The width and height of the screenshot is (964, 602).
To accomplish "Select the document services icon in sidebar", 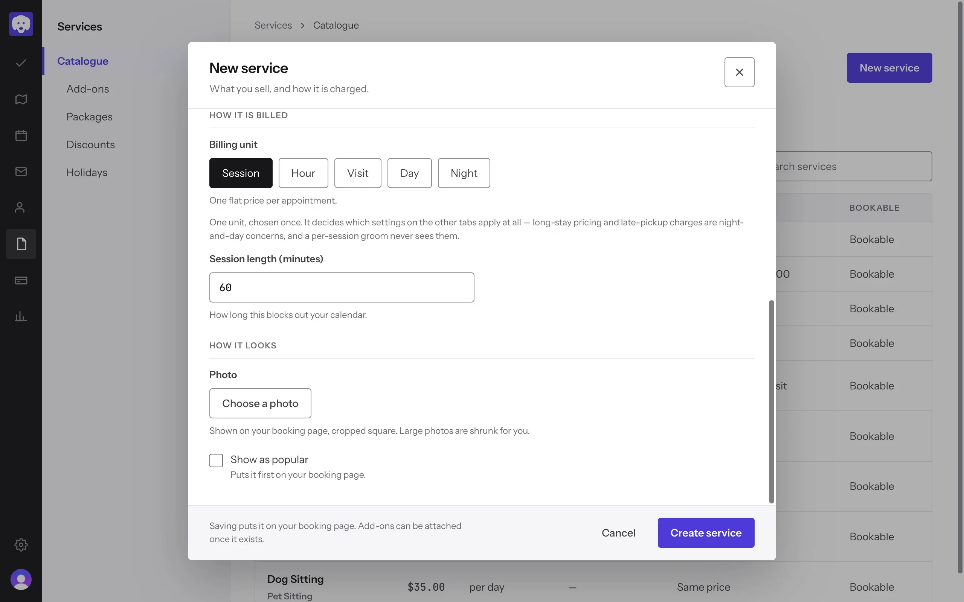I will point(21,244).
